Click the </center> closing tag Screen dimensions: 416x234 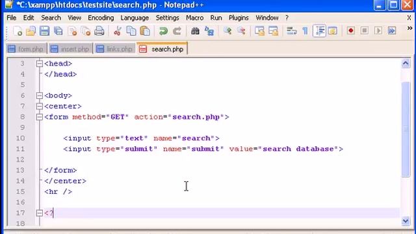click(x=65, y=181)
